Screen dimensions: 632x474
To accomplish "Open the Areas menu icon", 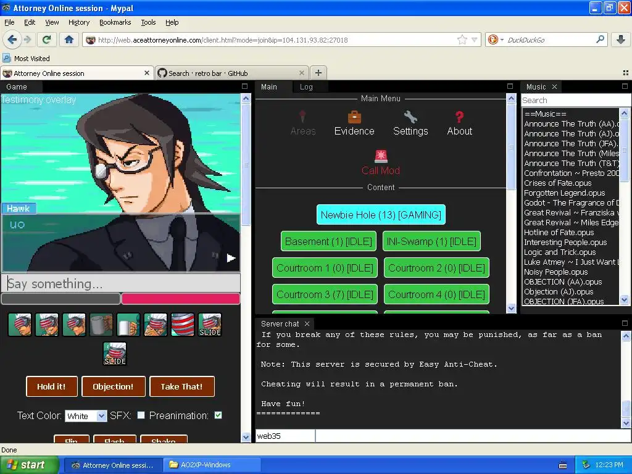I will pyautogui.click(x=302, y=123).
